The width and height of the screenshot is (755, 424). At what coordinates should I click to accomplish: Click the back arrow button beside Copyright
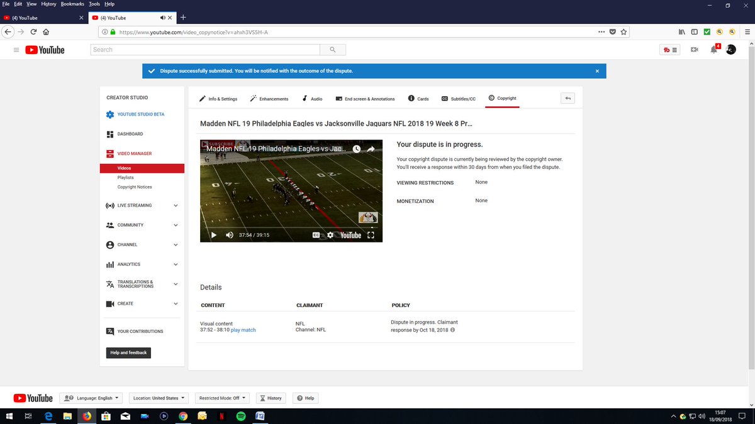(x=568, y=99)
